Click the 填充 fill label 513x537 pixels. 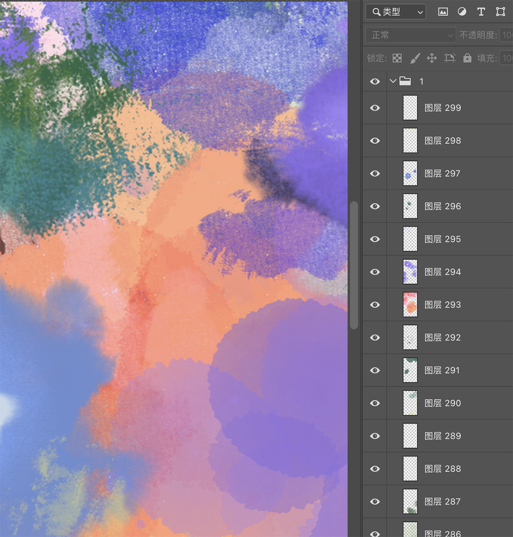click(487, 58)
